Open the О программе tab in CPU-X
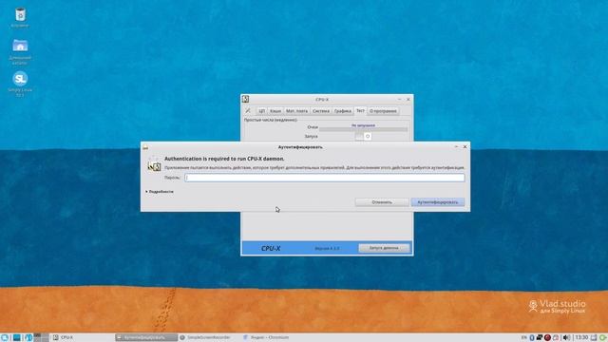This screenshot has height=342, width=608. (383, 111)
